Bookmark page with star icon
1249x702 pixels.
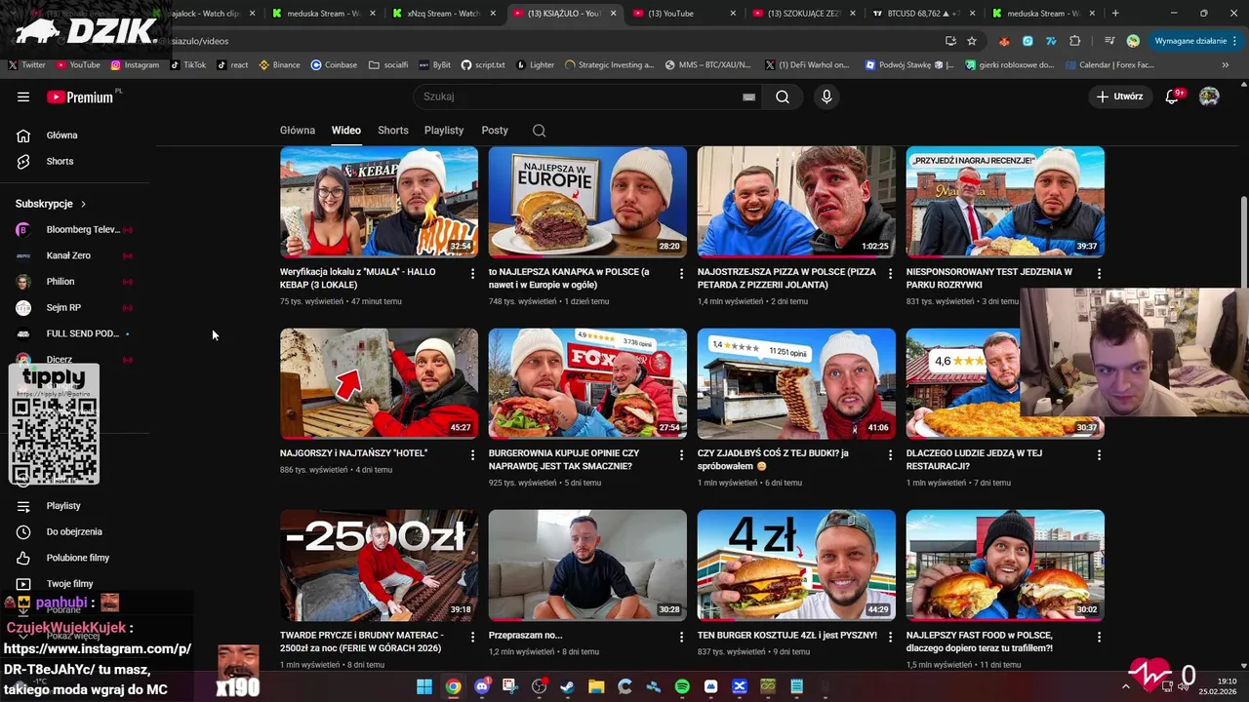(x=972, y=41)
